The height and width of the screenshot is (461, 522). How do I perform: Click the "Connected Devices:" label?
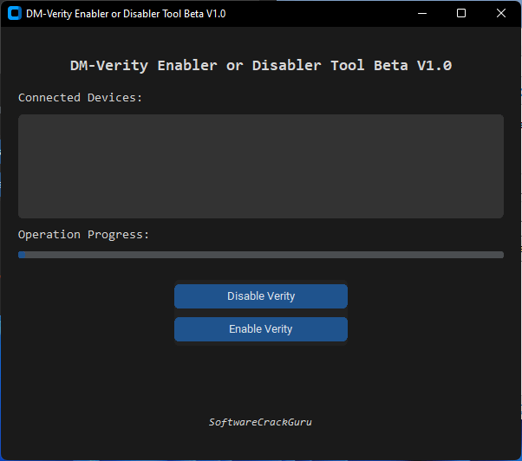coord(81,98)
